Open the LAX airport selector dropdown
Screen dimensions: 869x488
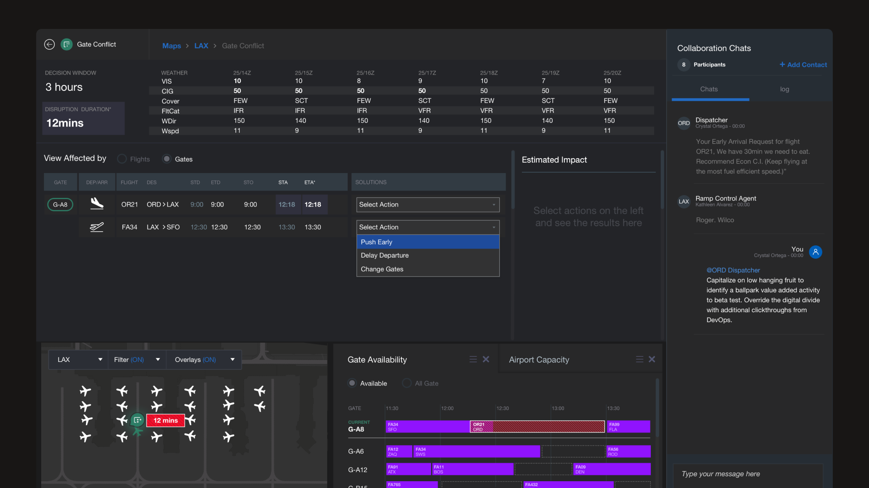coord(79,360)
